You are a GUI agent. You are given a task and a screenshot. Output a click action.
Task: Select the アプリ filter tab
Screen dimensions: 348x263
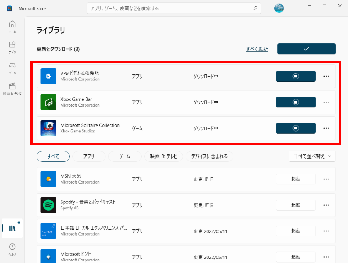click(89, 156)
